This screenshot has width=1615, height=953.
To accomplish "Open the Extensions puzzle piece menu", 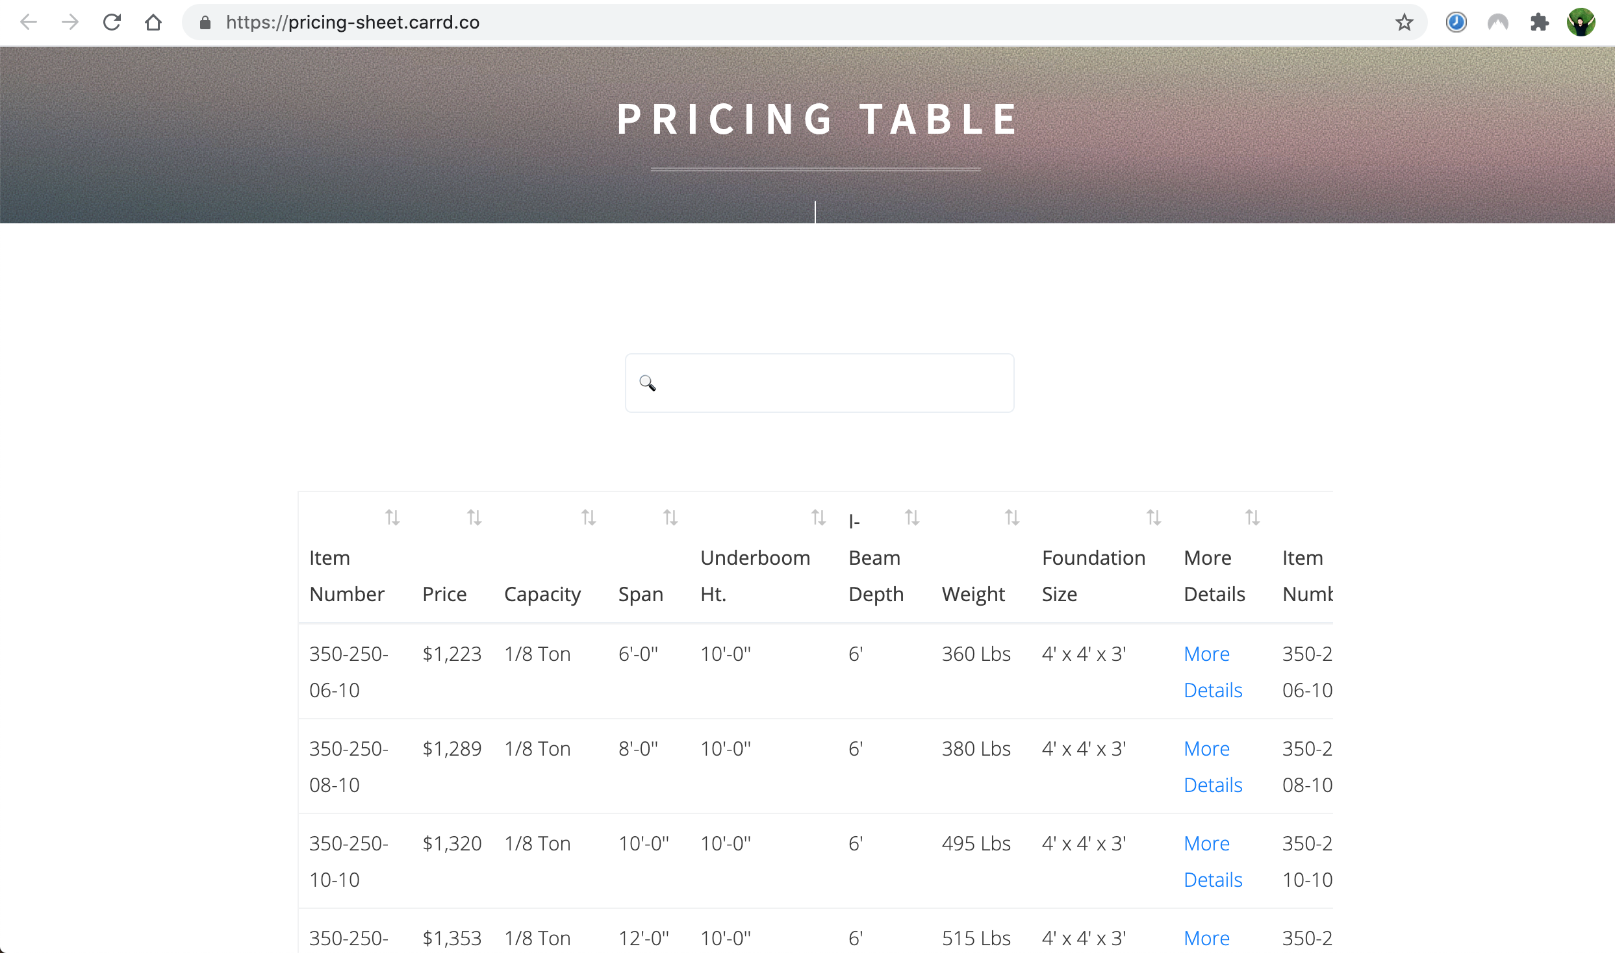I will click(1539, 23).
